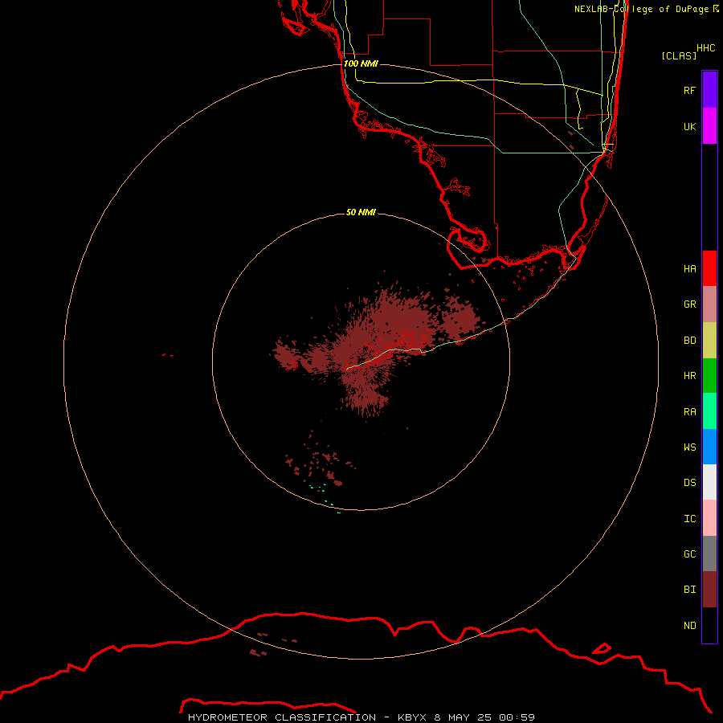Click the RA legend label
This screenshot has height=723, width=723.
point(690,412)
